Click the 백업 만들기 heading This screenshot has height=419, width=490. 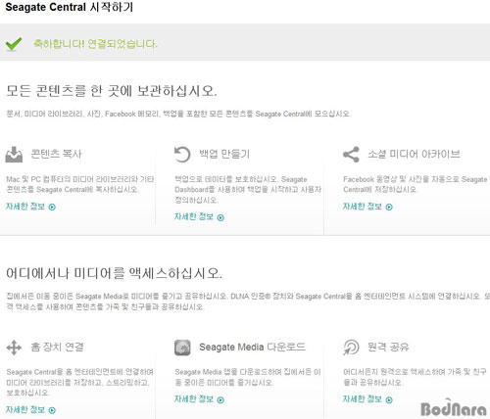[224, 154]
